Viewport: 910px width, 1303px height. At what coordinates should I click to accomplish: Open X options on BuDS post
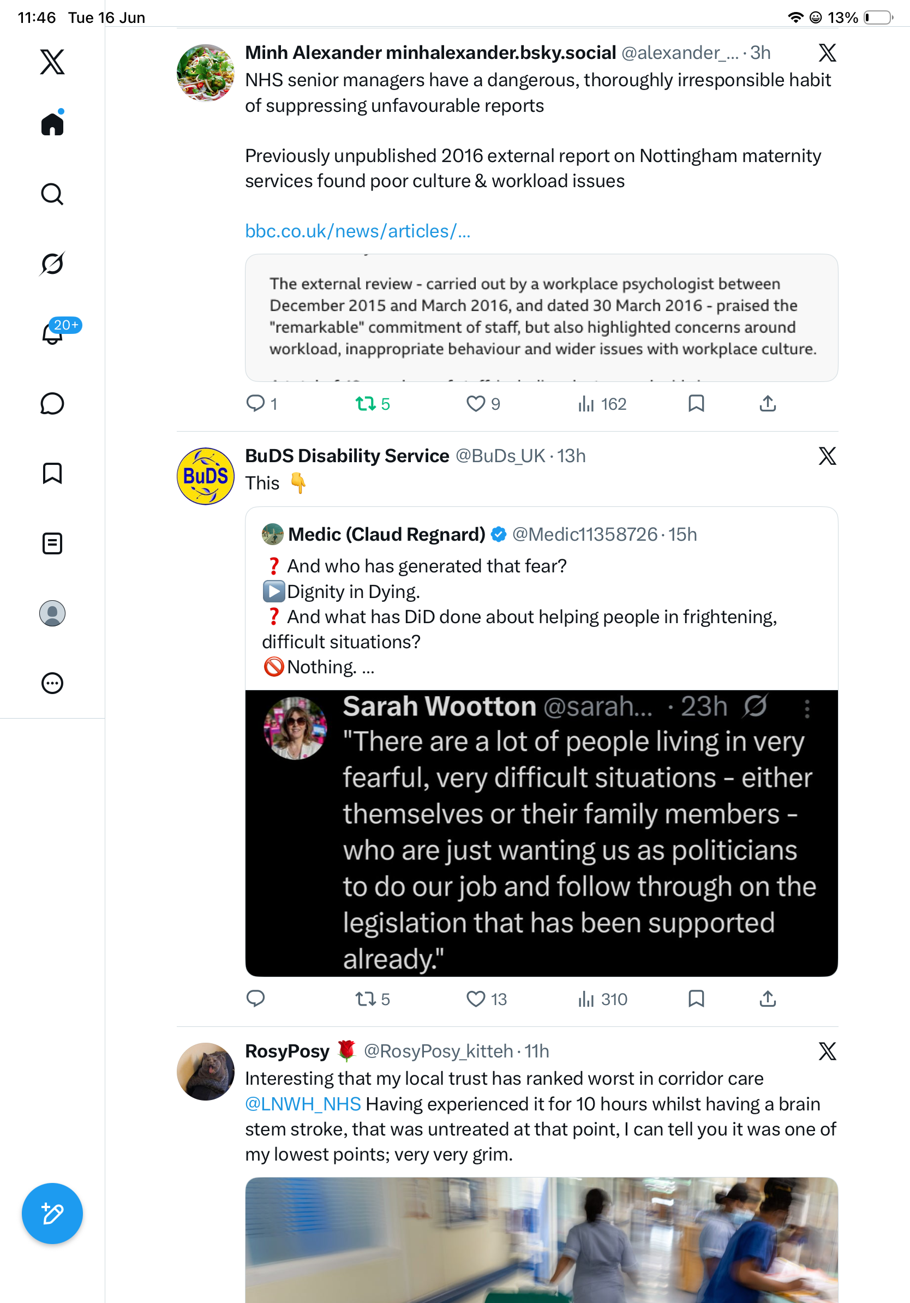tap(827, 456)
